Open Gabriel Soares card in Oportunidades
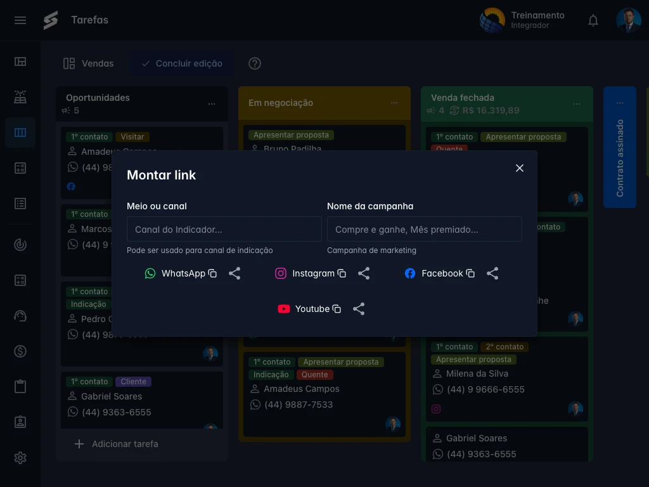The width and height of the screenshot is (649, 487). coord(142,400)
